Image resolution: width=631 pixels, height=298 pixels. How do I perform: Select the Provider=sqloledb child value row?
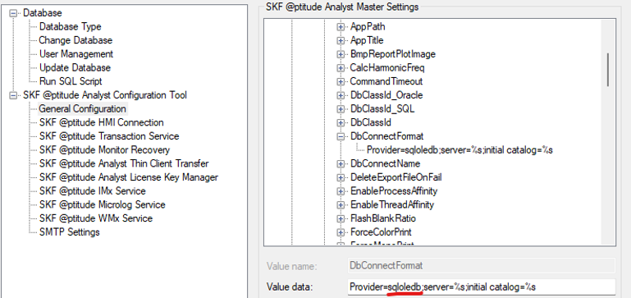(460, 149)
